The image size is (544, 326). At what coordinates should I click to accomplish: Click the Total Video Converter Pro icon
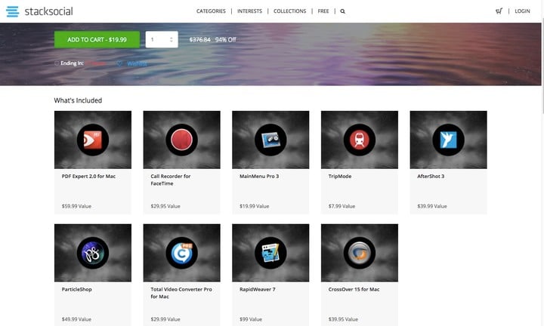point(181,253)
